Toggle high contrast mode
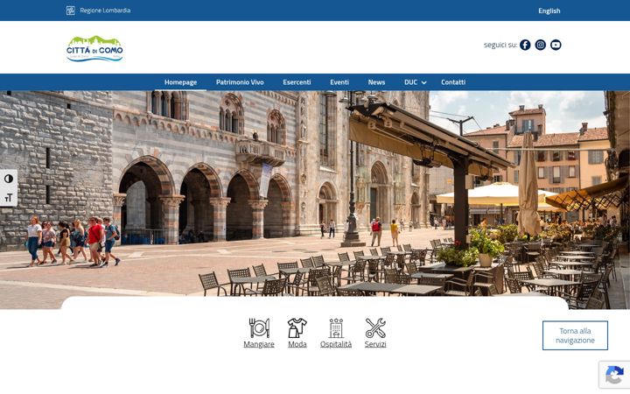The image size is (630, 394). (9, 179)
